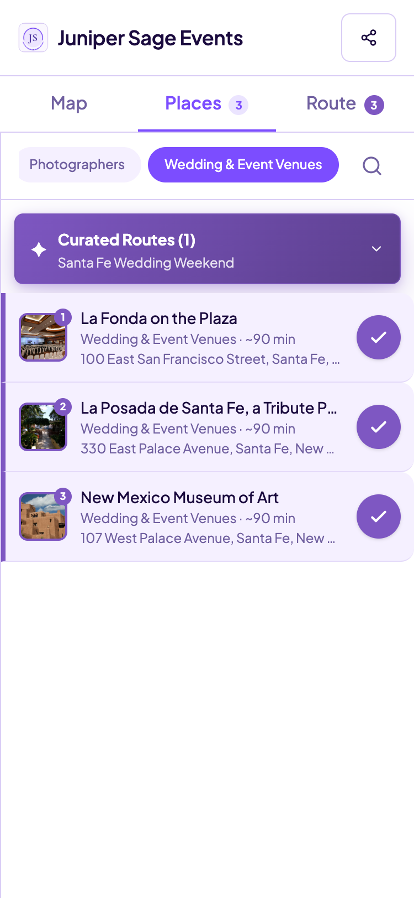Expand the Curated Routes chevron
The height and width of the screenshot is (898, 414).
376,249
